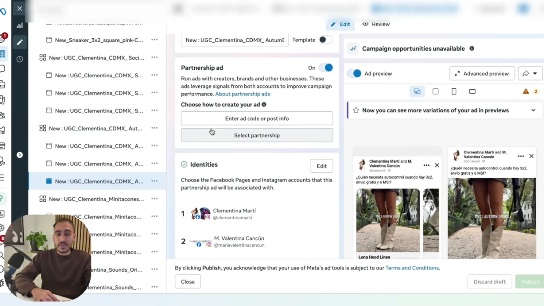Image resolution: width=544 pixels, height=306 pixels.
Task: Open the orange warning triangle with 2 issues
Action: pyautogui.click(x=526, y=91)
